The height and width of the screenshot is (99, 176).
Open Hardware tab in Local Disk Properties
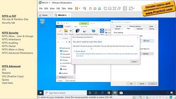[x=140, y=29]
